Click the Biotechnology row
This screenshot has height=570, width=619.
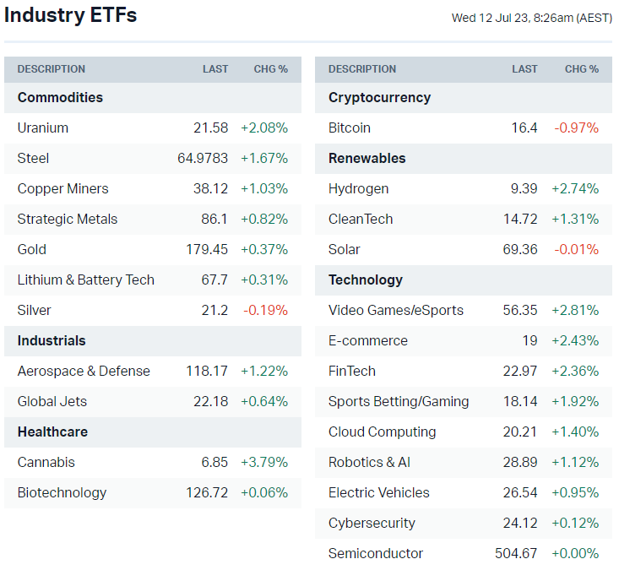pos(62,493)
